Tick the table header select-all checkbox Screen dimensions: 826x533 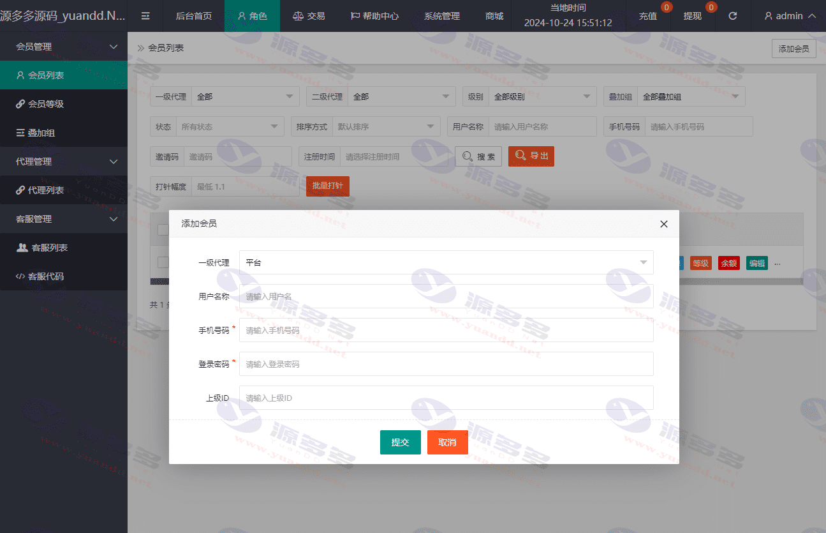163,229
